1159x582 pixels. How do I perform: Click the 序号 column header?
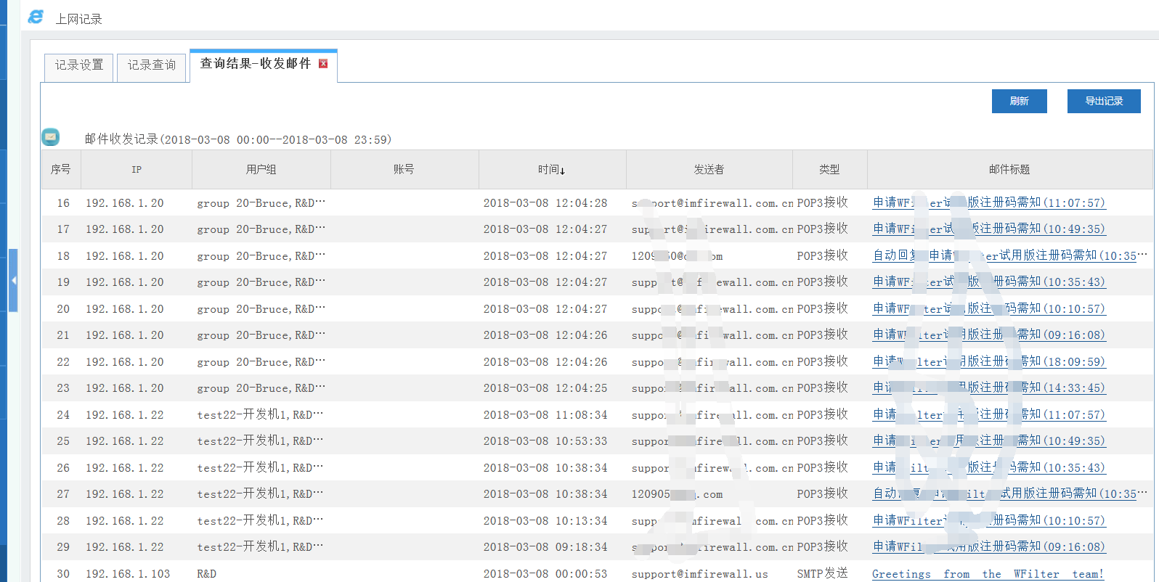pyautogui.click(x=61, y=170)
